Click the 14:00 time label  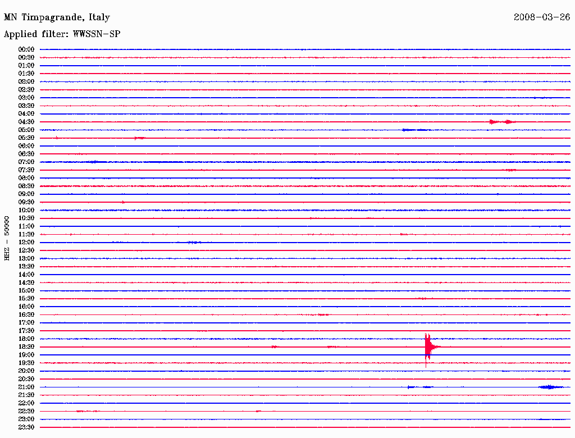coord(26,275)
